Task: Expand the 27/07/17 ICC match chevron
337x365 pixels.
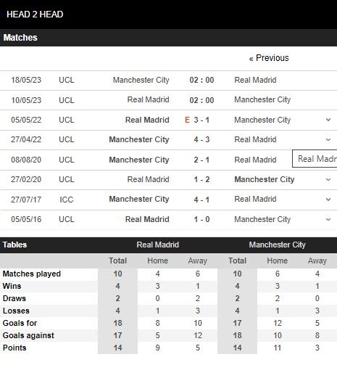Action: (328, 200)
